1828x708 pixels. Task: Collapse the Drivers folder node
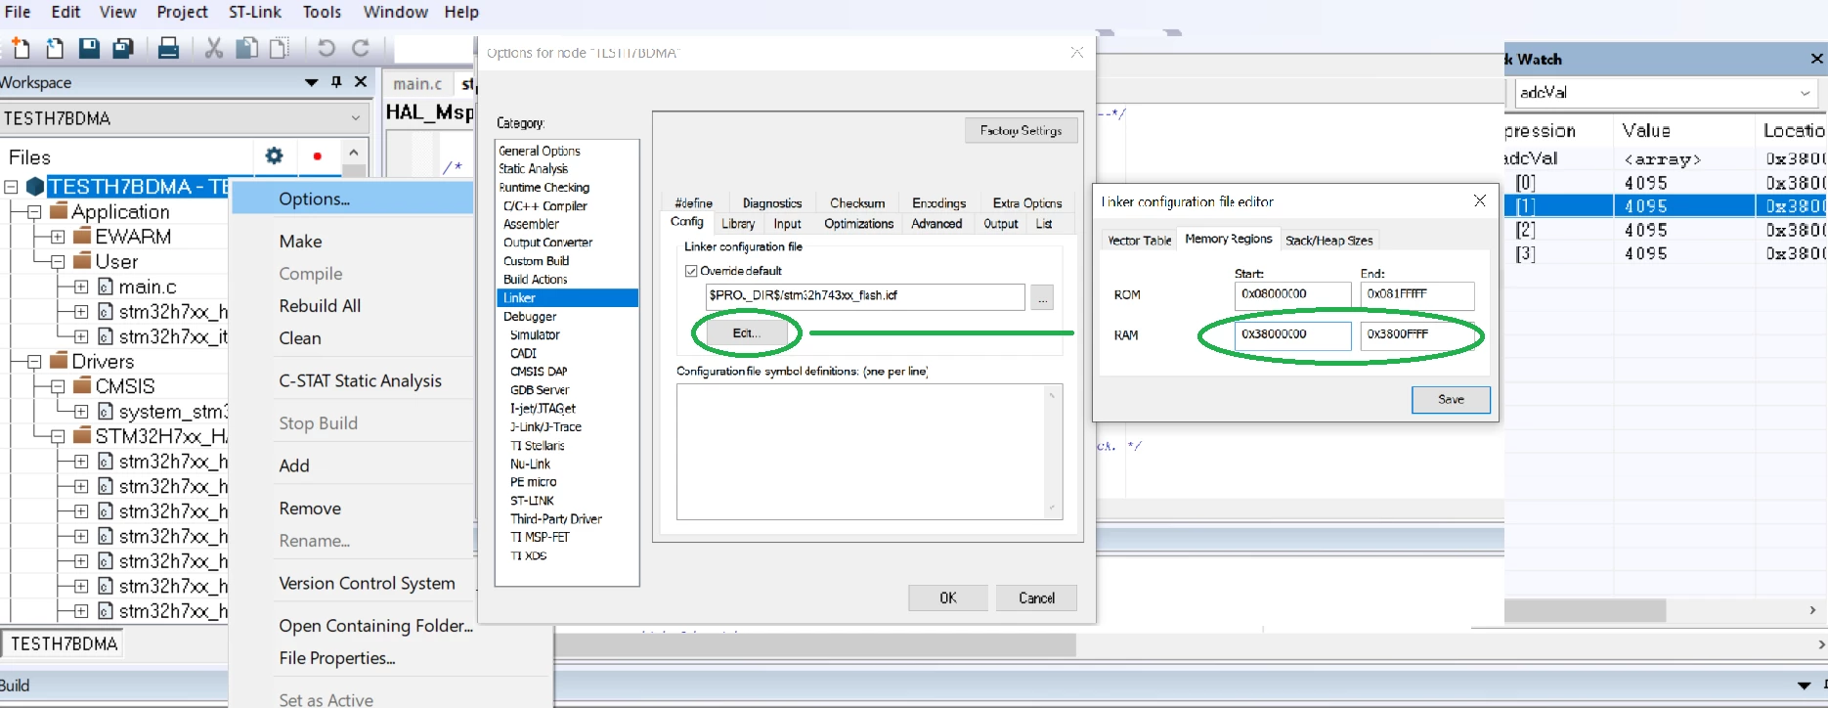[x=34, y=362]
